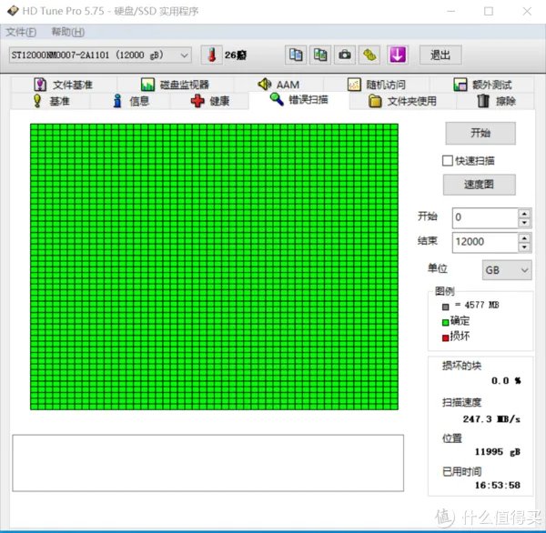Image resolution: width=546 pixels, height=533 pixels.
Task: Click the 速度图 speed map button
Action: [x=480, y=185]
